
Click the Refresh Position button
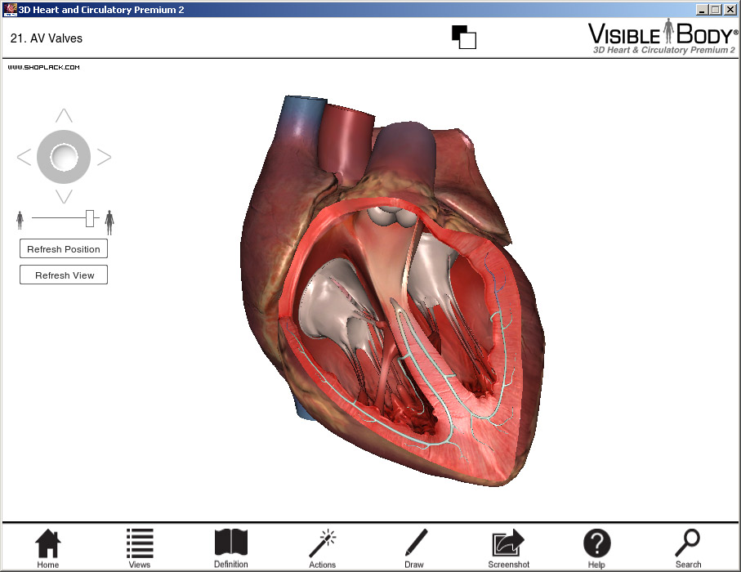[64, 248]
